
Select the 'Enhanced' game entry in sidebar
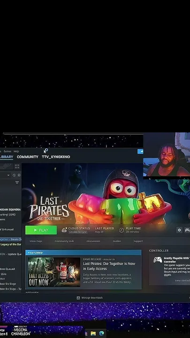7,230
